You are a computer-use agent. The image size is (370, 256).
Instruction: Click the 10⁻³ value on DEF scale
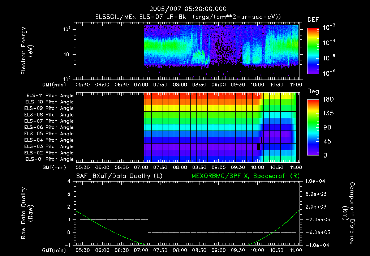[x=329, y=27]
